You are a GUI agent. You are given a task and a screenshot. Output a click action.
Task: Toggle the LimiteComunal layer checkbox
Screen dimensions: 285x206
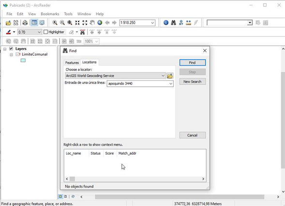(x=18, y=54)
